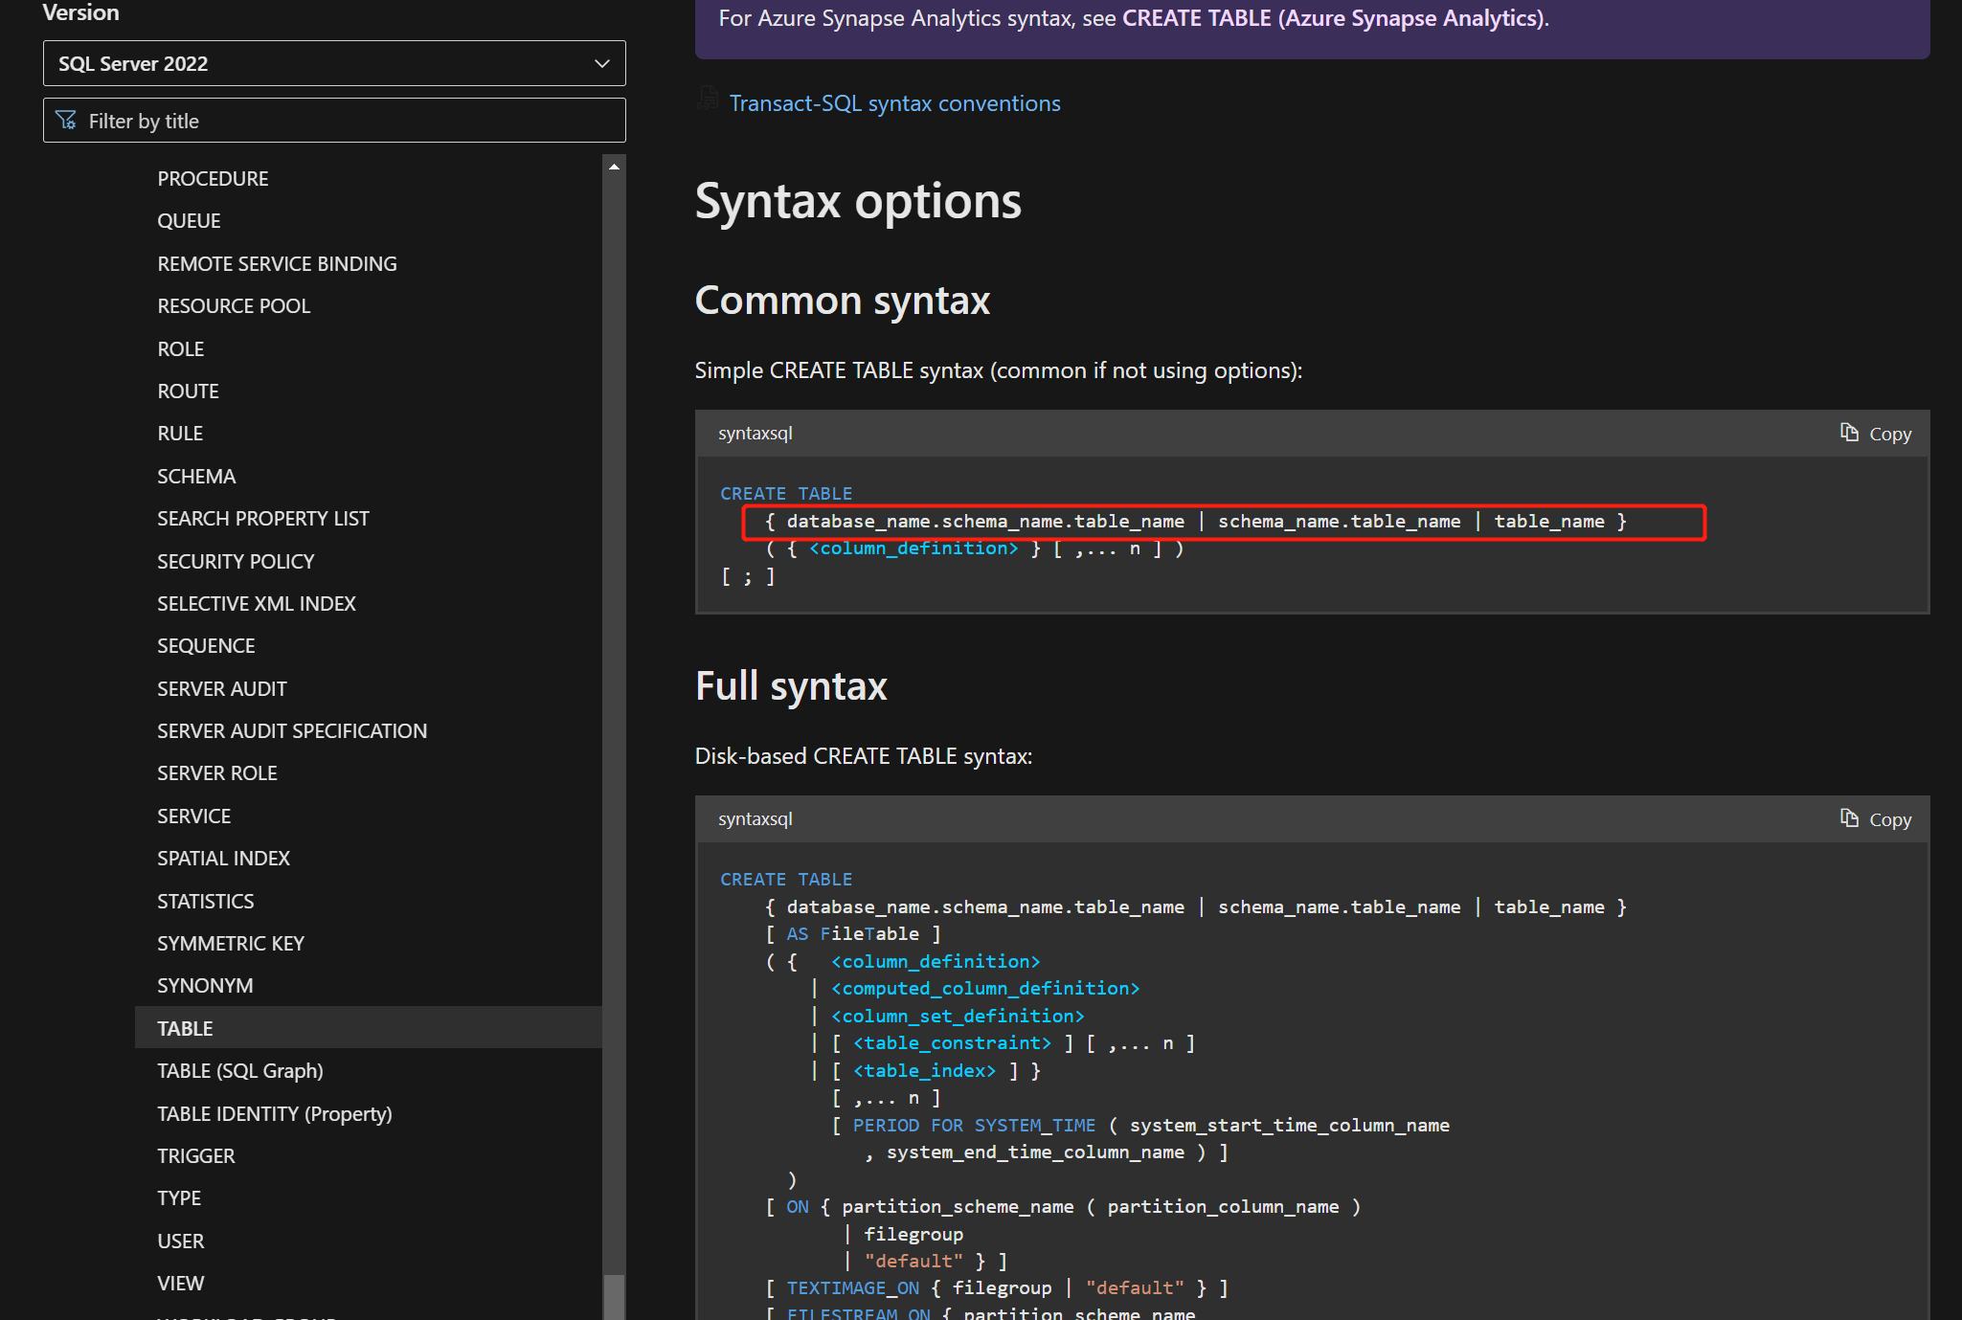This screenshot has height=1320, width=1962.
Task: Click the sidebar scrollbar thumb at the bottom
Action: tap(614, 1296)
